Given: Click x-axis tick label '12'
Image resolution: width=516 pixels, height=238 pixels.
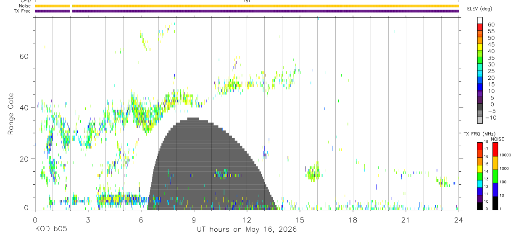Looking at the screenshot, I should click(x=247, y=220).
